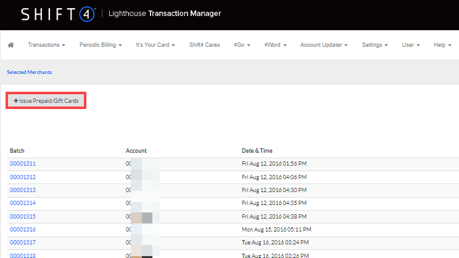Open the Help menu

(x=442, y=45)
